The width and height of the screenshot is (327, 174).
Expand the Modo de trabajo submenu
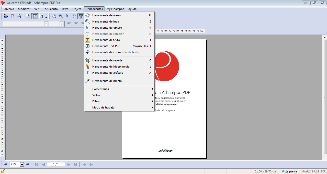(119, 107)
